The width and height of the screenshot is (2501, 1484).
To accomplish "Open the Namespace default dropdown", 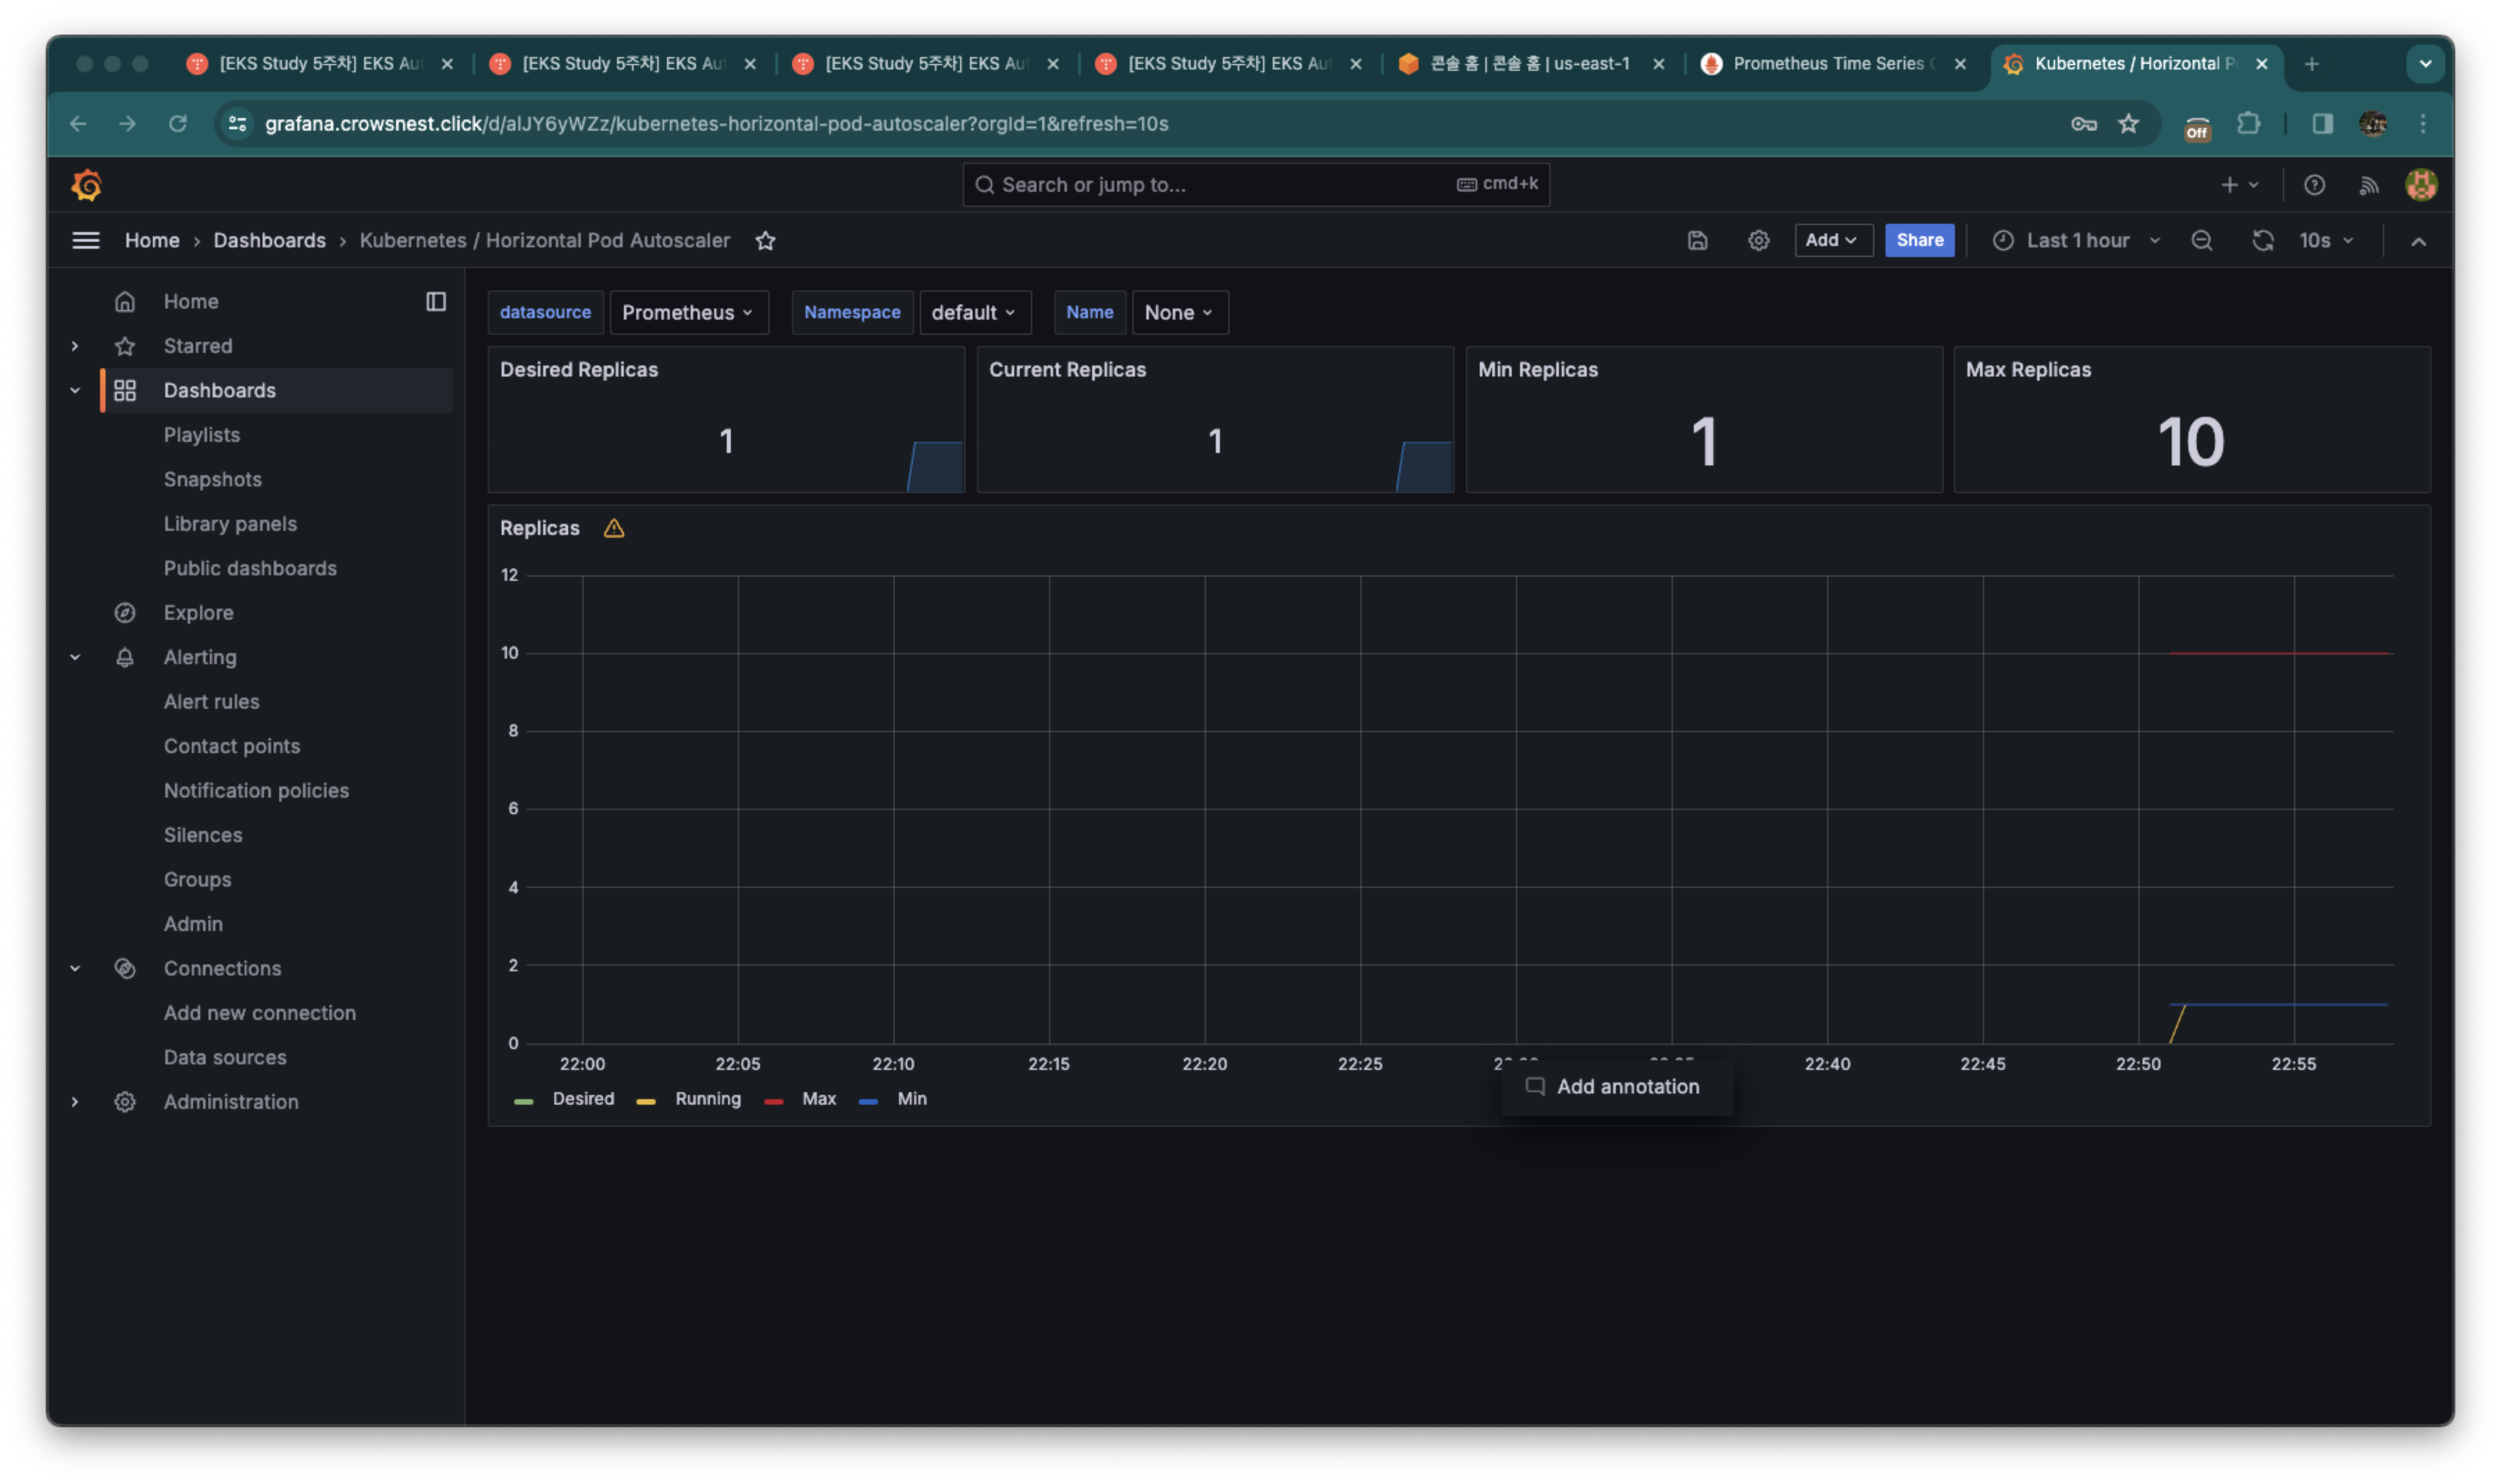I will (x=973, y=312).
